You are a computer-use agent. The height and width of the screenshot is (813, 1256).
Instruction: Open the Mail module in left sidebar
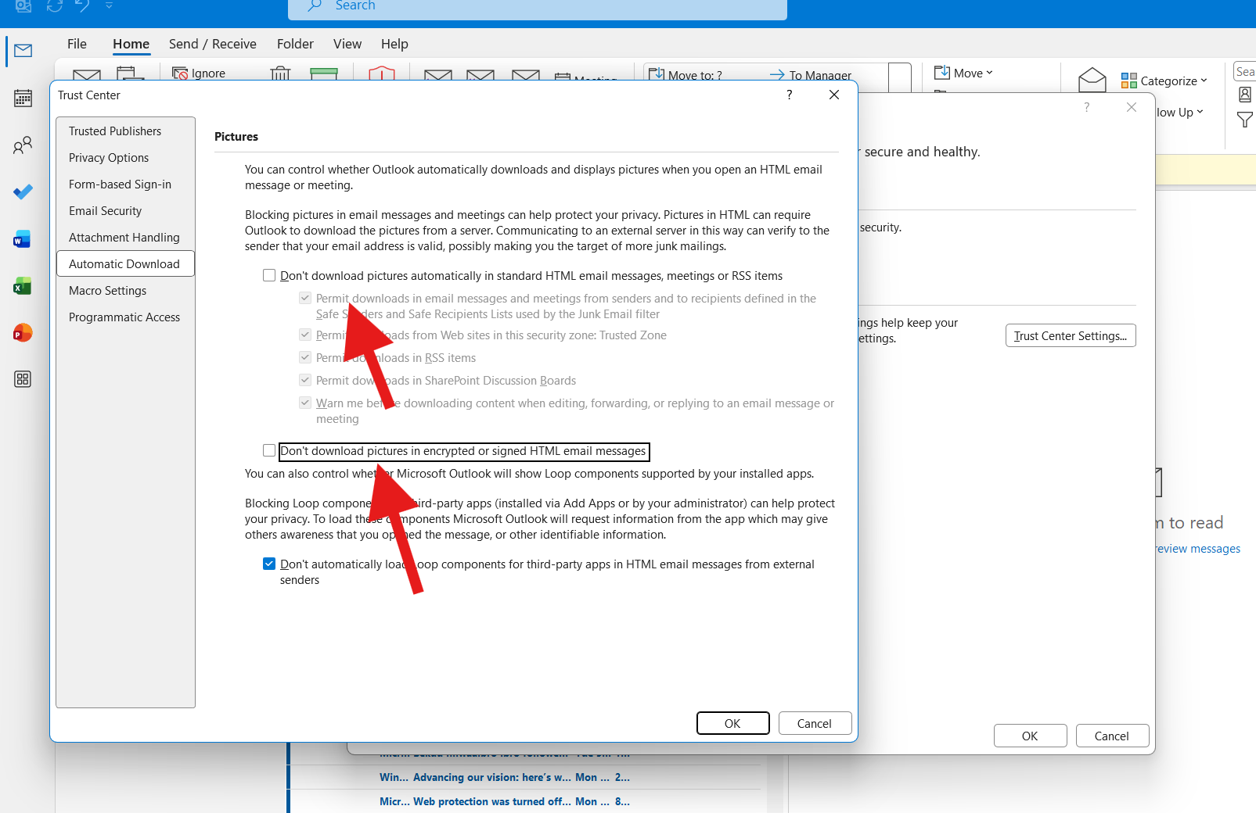tap(23, 51)
